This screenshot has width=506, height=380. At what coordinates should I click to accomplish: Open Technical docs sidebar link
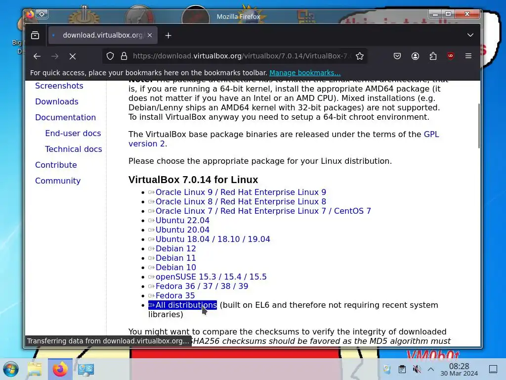[x=74, y=149]
